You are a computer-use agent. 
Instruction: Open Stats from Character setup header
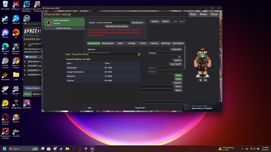tap(193, 15)
